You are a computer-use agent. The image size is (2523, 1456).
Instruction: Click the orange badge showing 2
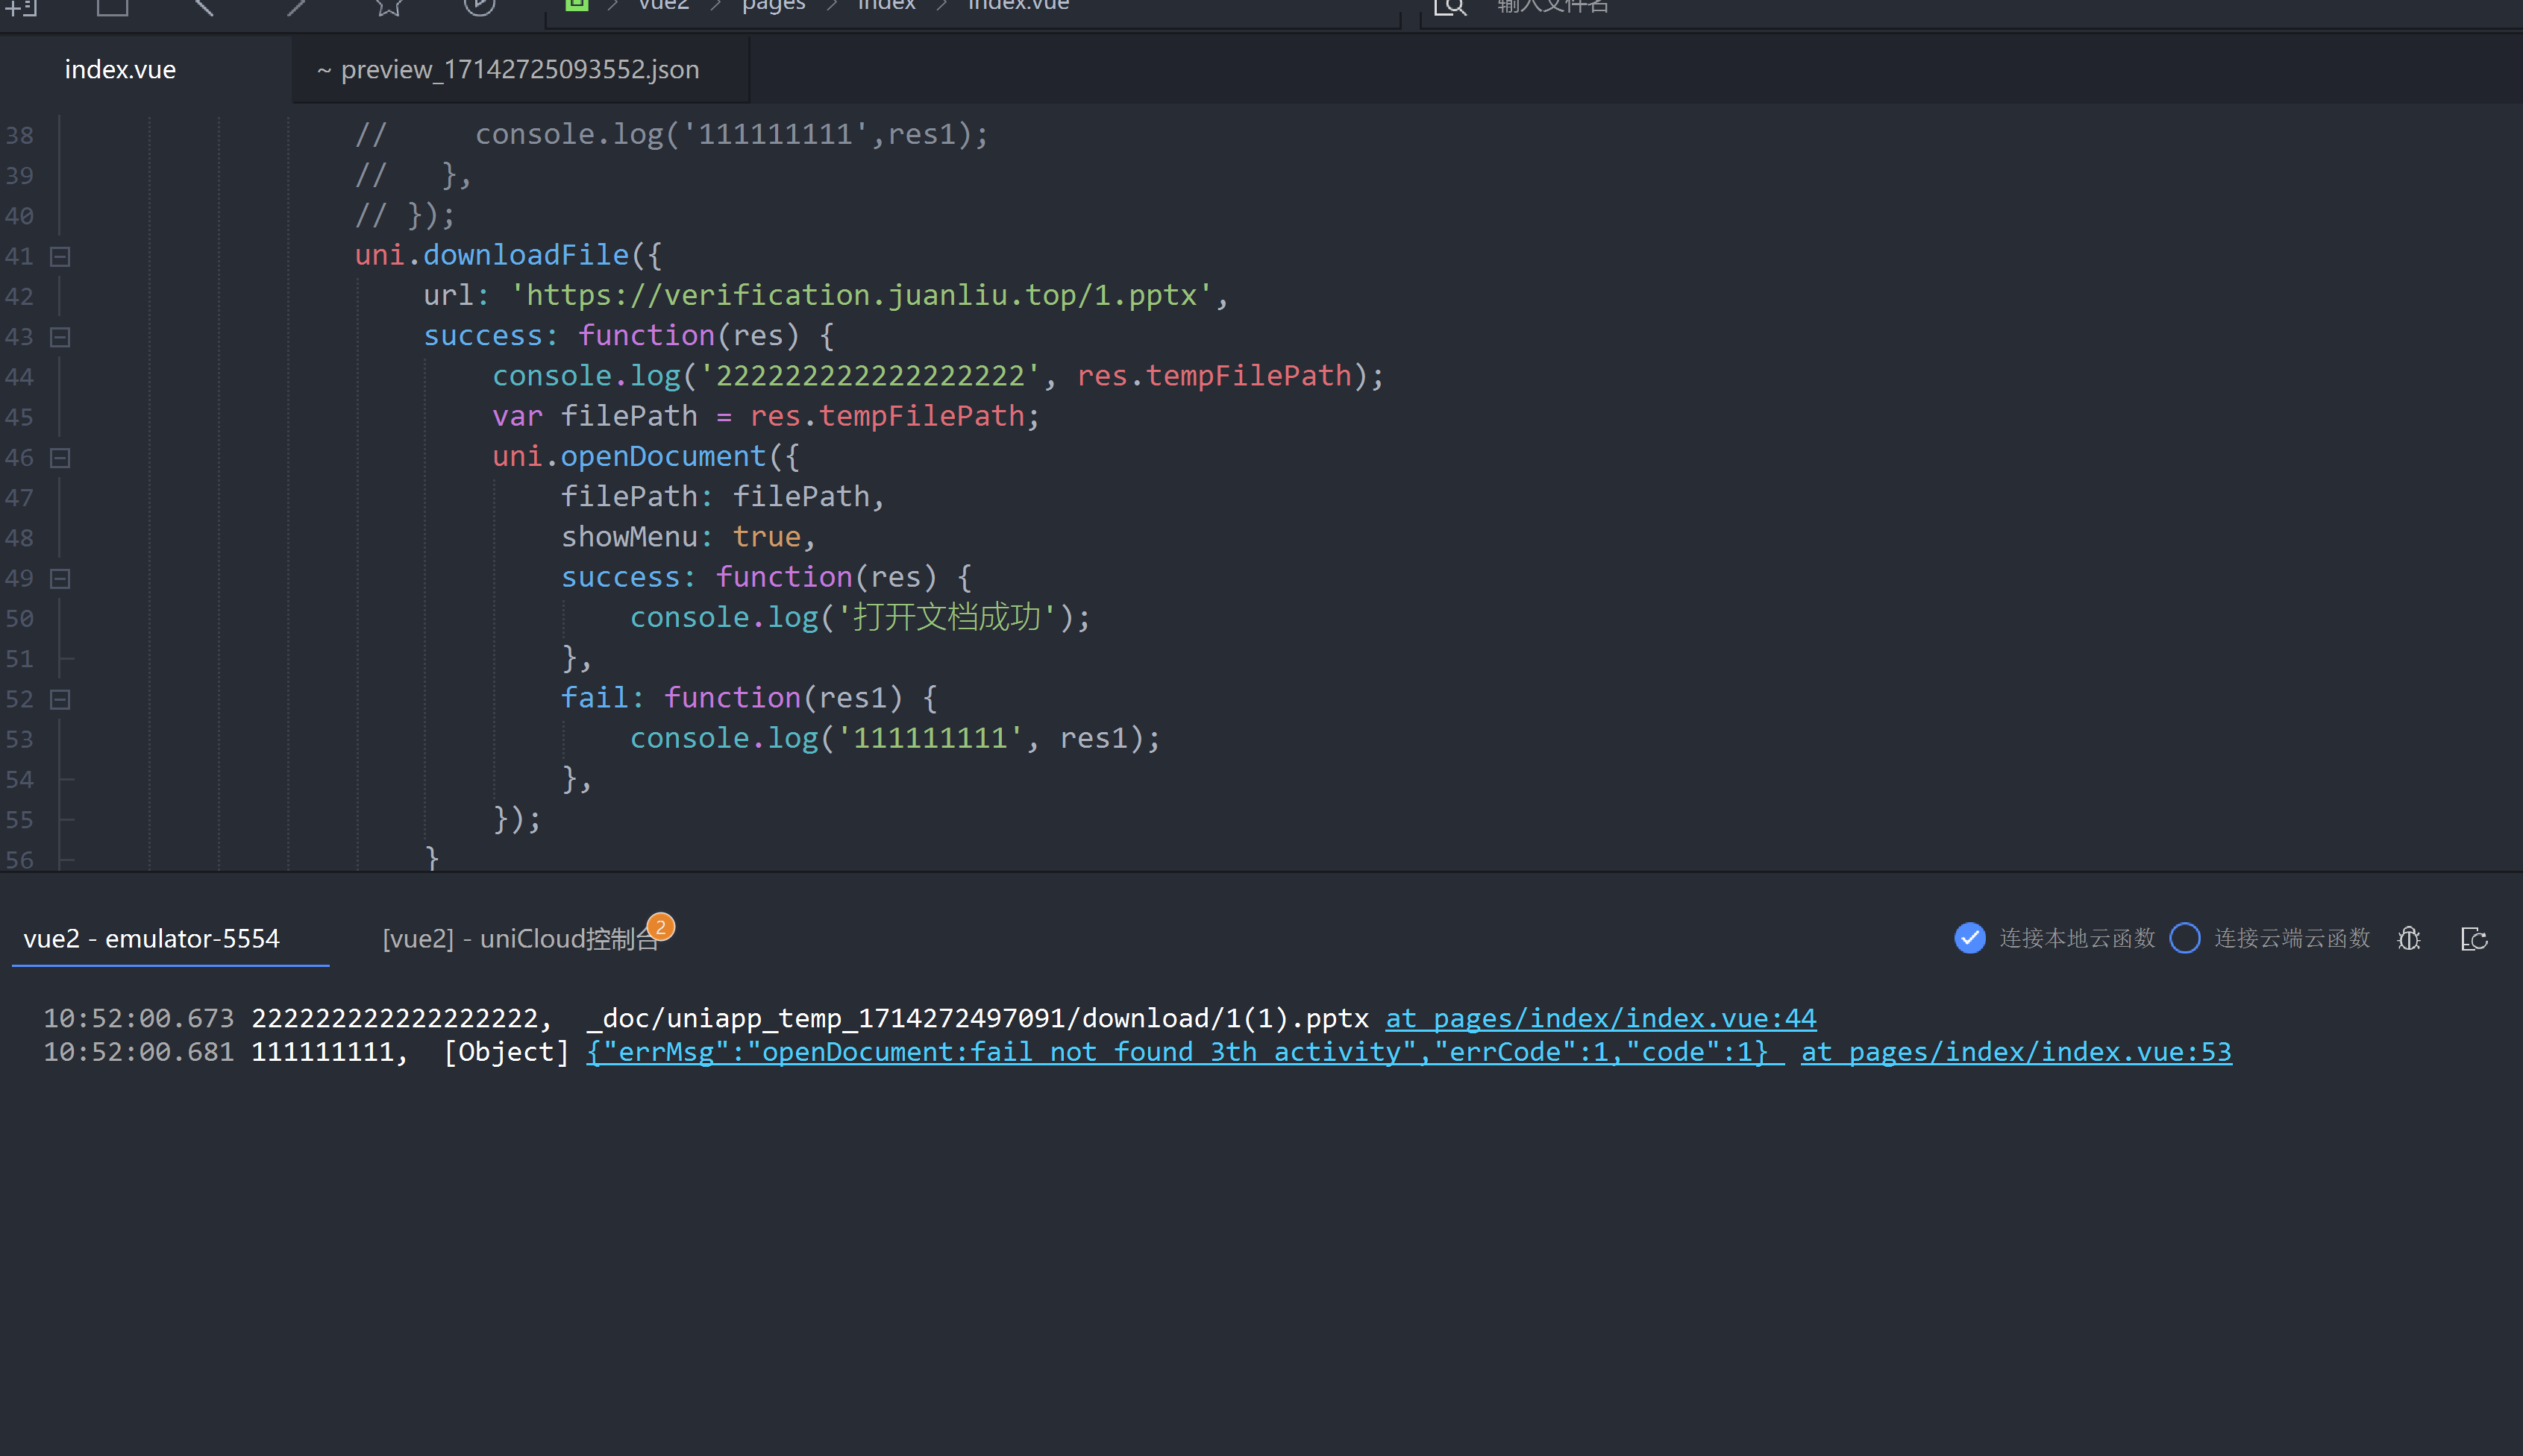coord(660,926)
